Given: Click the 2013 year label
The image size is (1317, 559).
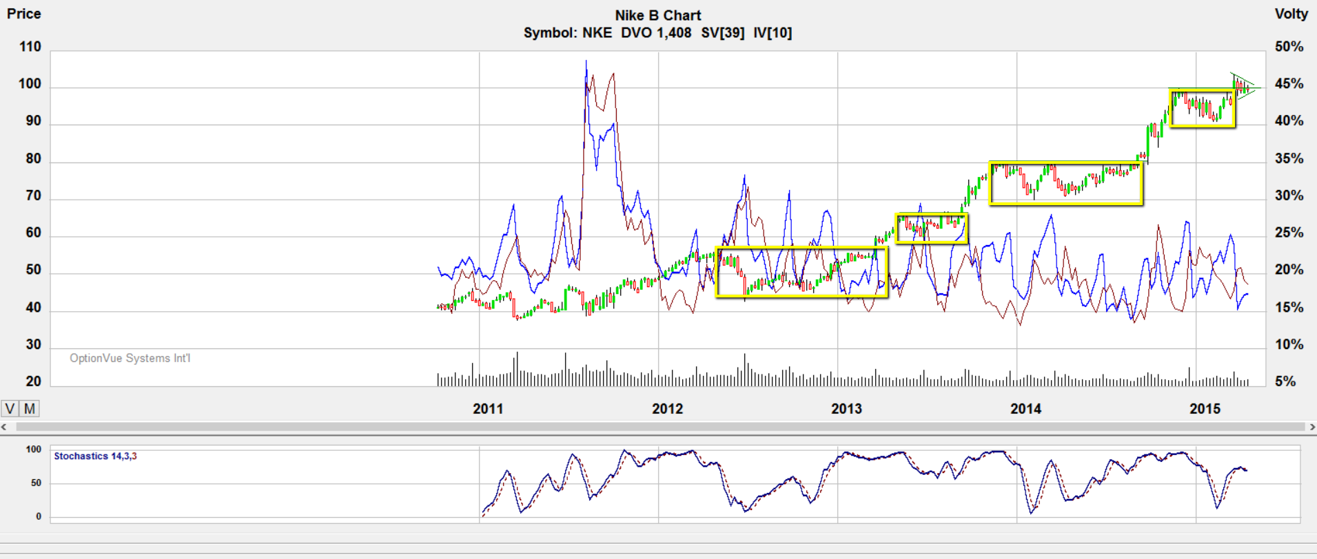Looking at the screenshot, I should pyautogui.click(x=846, y=408).
